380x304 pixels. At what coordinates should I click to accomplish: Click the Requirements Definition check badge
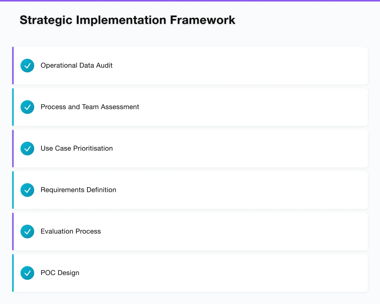[27, 190]
